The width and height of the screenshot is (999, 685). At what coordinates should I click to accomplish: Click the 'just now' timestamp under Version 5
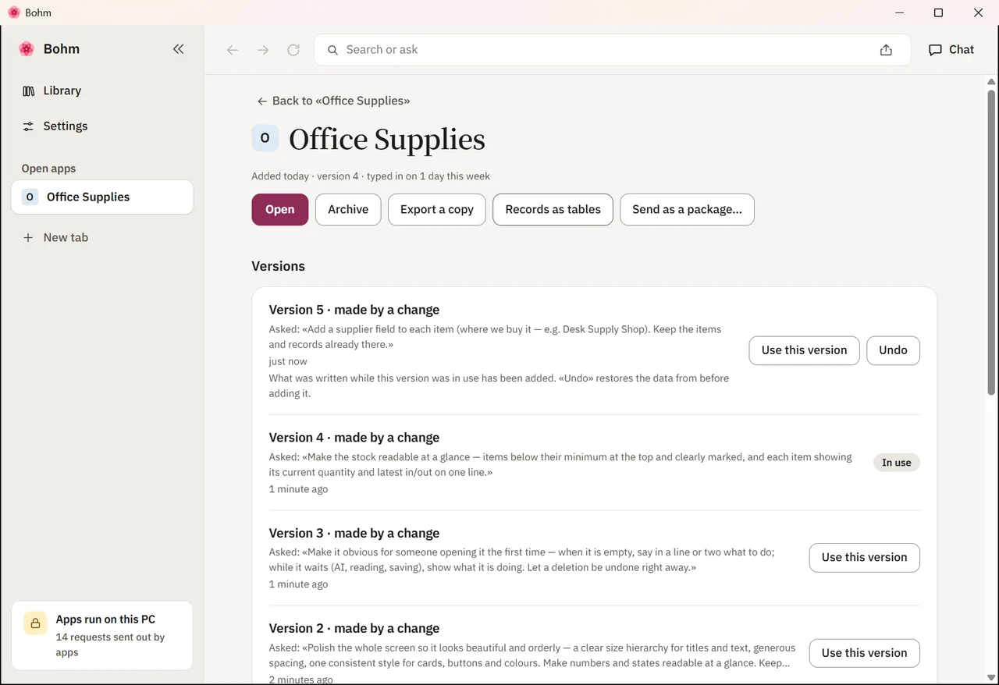click(288, 361)
